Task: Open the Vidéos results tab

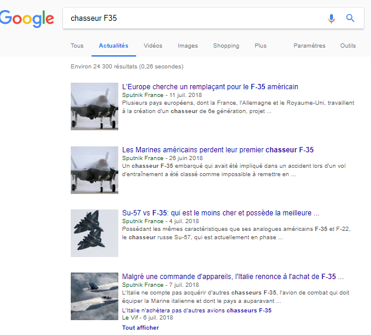Action: pyautogui.click(x=153, y=46)
